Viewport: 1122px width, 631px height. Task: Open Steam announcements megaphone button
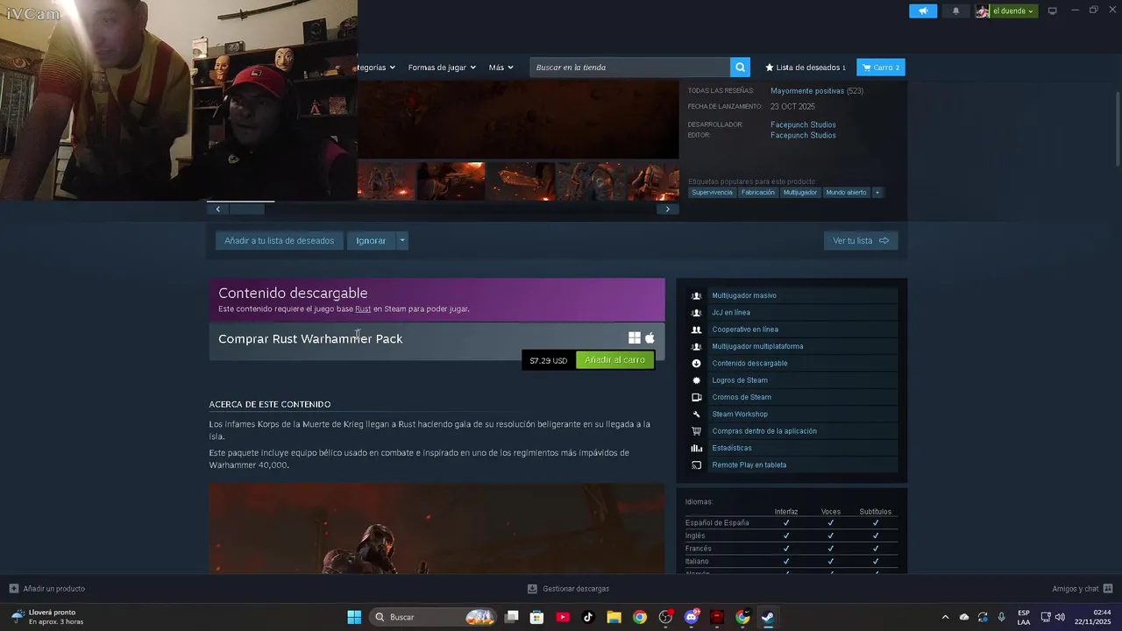point(923,11)
